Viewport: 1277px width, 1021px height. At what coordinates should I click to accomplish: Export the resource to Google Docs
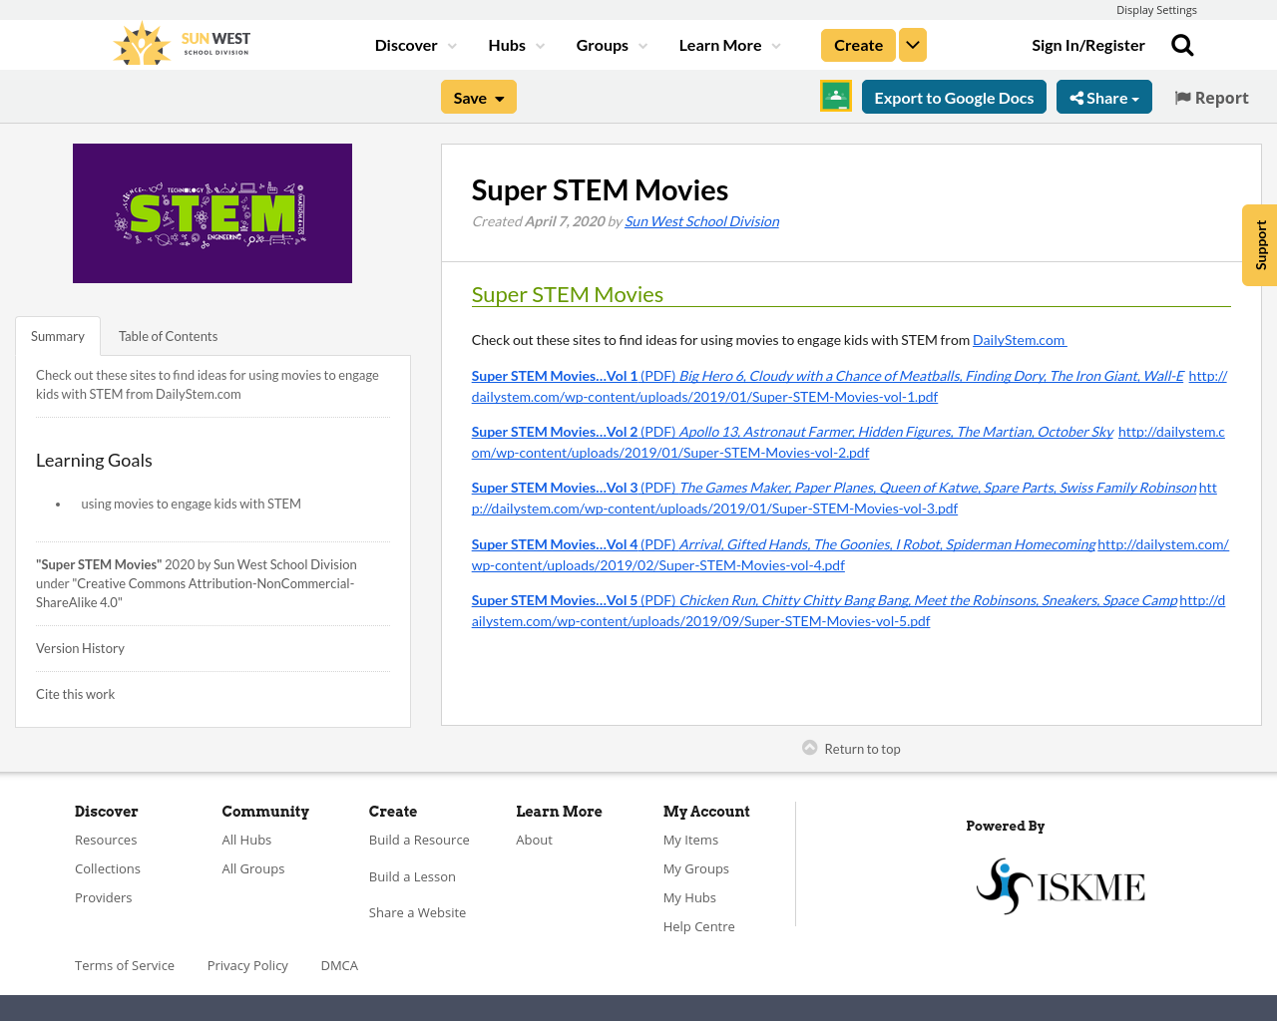coord(954,97)
